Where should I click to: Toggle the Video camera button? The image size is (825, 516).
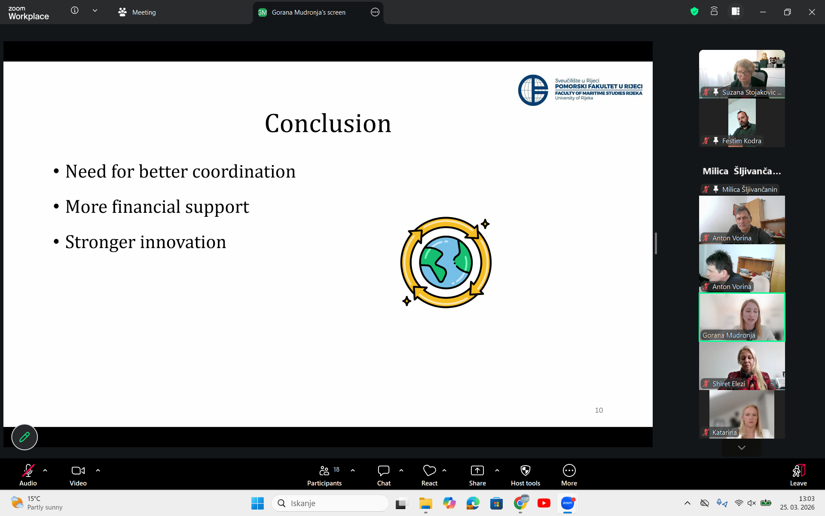point(78,475)
